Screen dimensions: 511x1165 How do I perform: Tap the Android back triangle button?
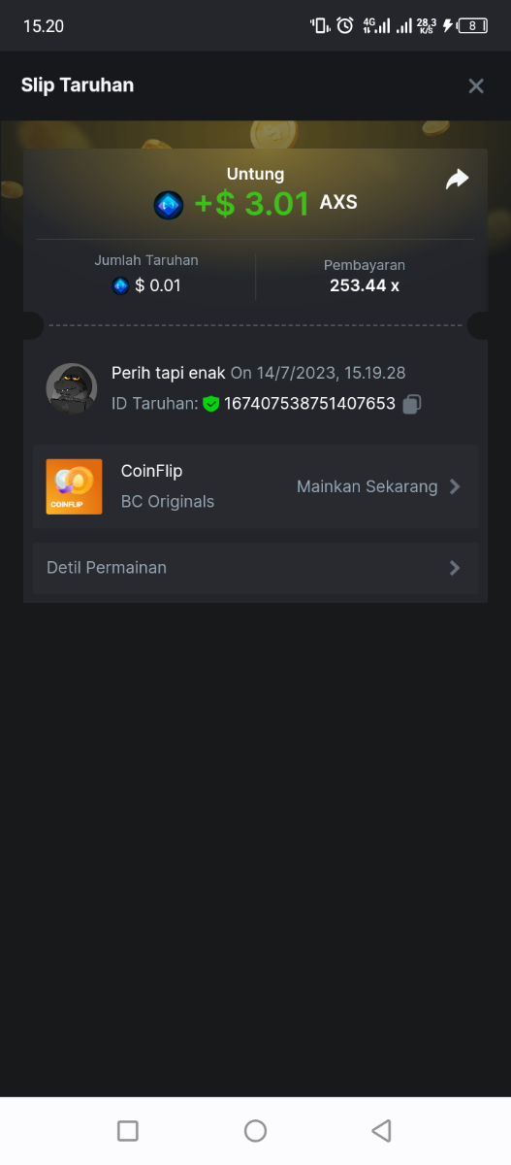[x=381, y=1130]
